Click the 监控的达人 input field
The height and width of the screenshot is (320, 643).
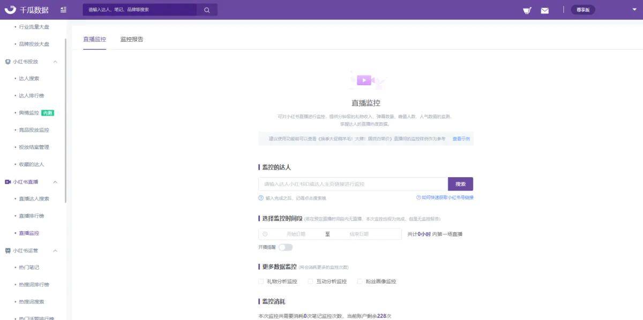point(353,184)
